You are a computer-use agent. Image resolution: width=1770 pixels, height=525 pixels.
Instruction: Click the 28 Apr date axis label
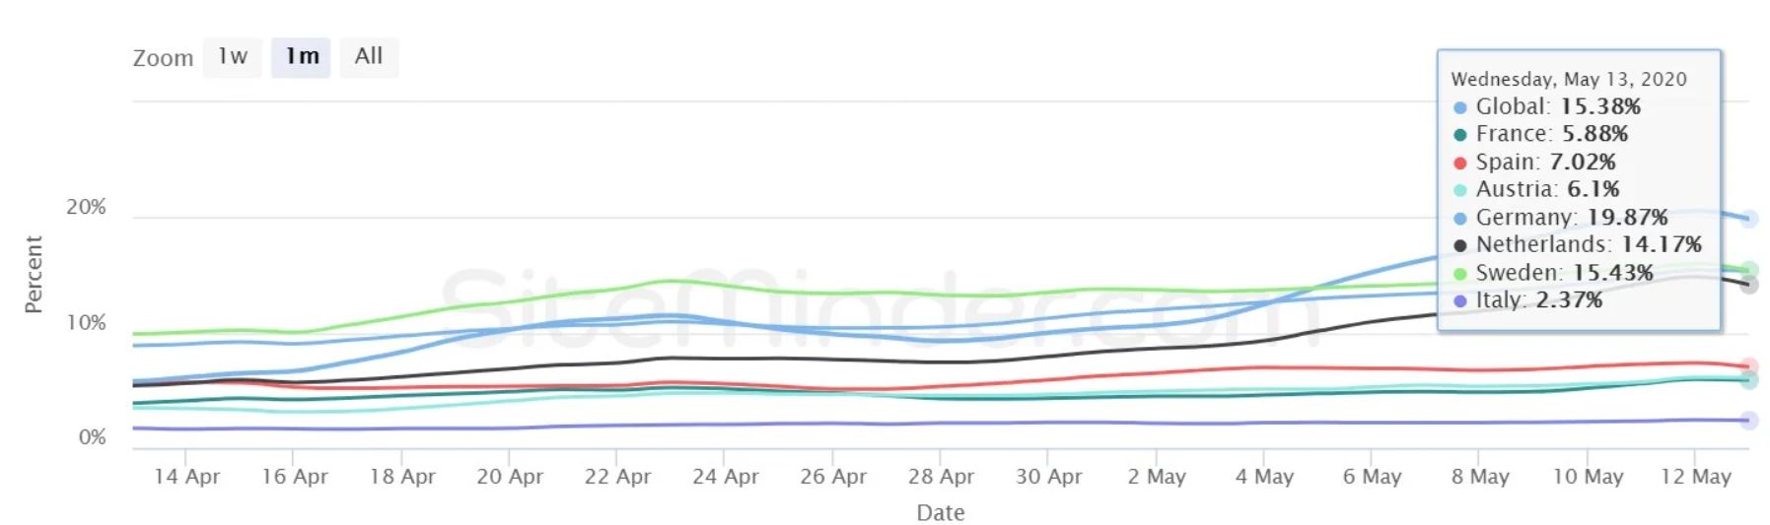click(x=941, y=477)
